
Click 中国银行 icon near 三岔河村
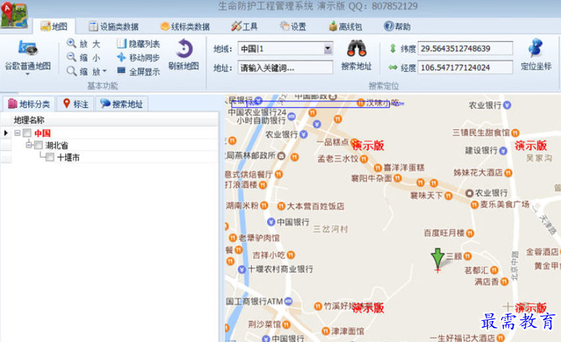(271, 222)
